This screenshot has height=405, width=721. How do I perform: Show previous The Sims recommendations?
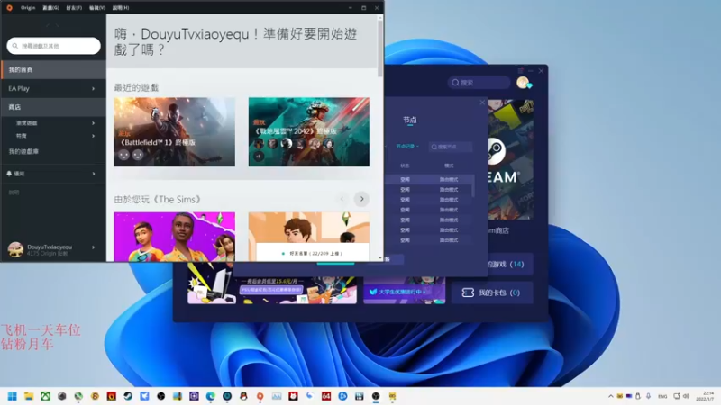click(x=342, y=199)
